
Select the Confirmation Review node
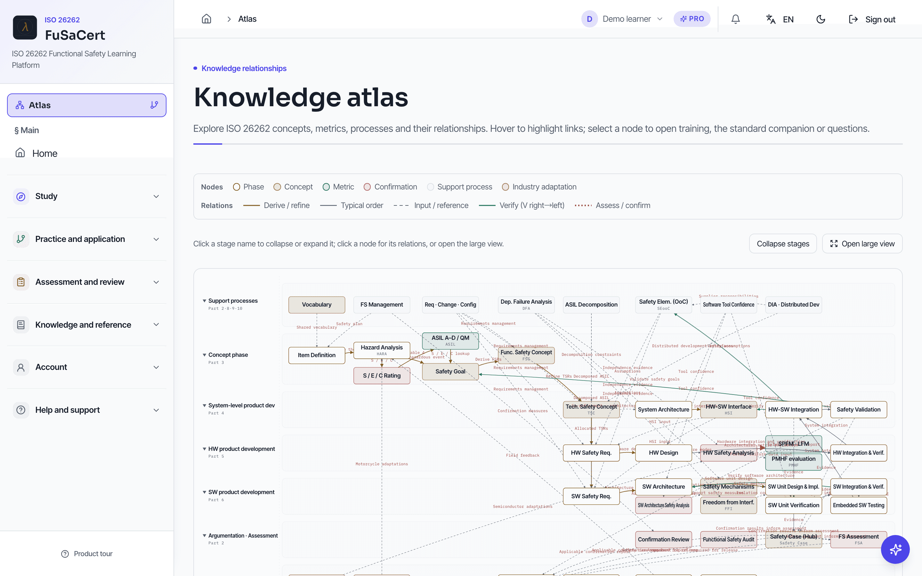click(x=663, y=540)
